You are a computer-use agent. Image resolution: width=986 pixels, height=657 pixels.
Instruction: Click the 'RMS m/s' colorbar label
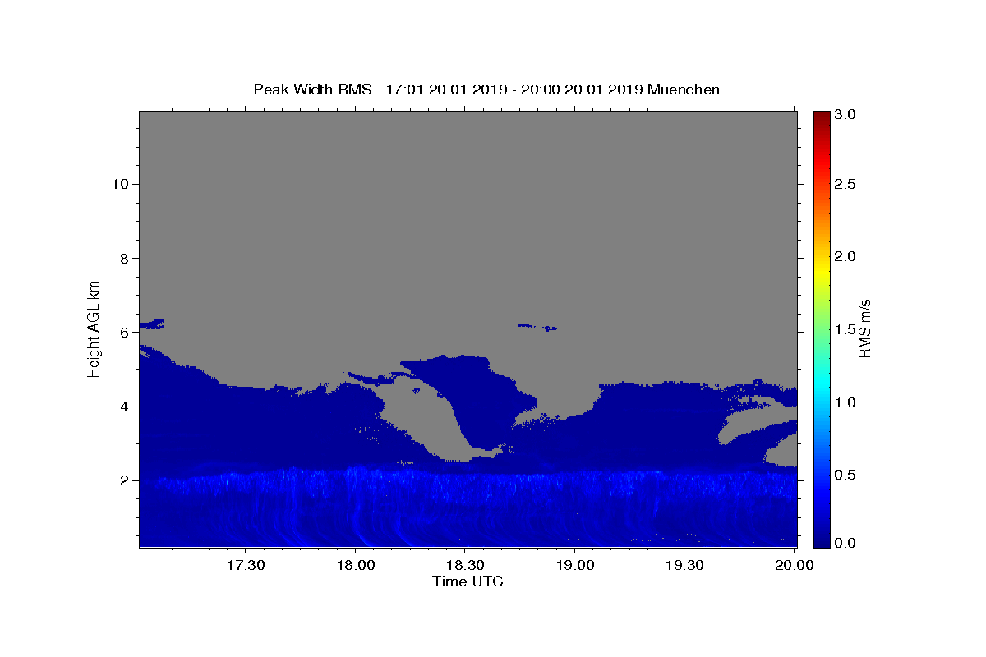(x=864, y=328)
